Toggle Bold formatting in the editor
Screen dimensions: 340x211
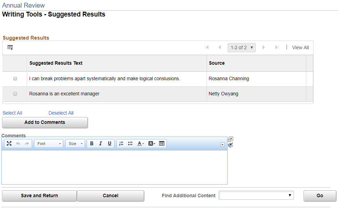[92, 144]
